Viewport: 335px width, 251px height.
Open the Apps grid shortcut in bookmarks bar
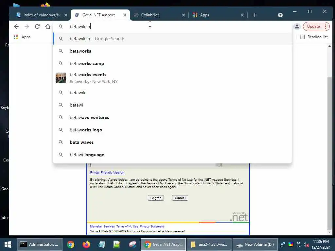click(x=22, y=37)
